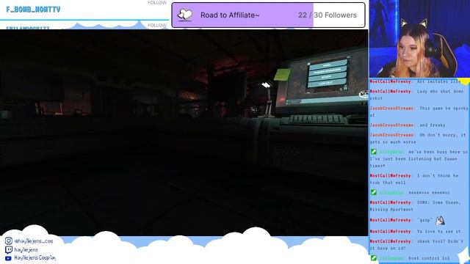The height and width of the screenshot is (264, 470).
Task: Click MostCallMeFreshy on "Ya love to see it"
Action: point(391,232)
